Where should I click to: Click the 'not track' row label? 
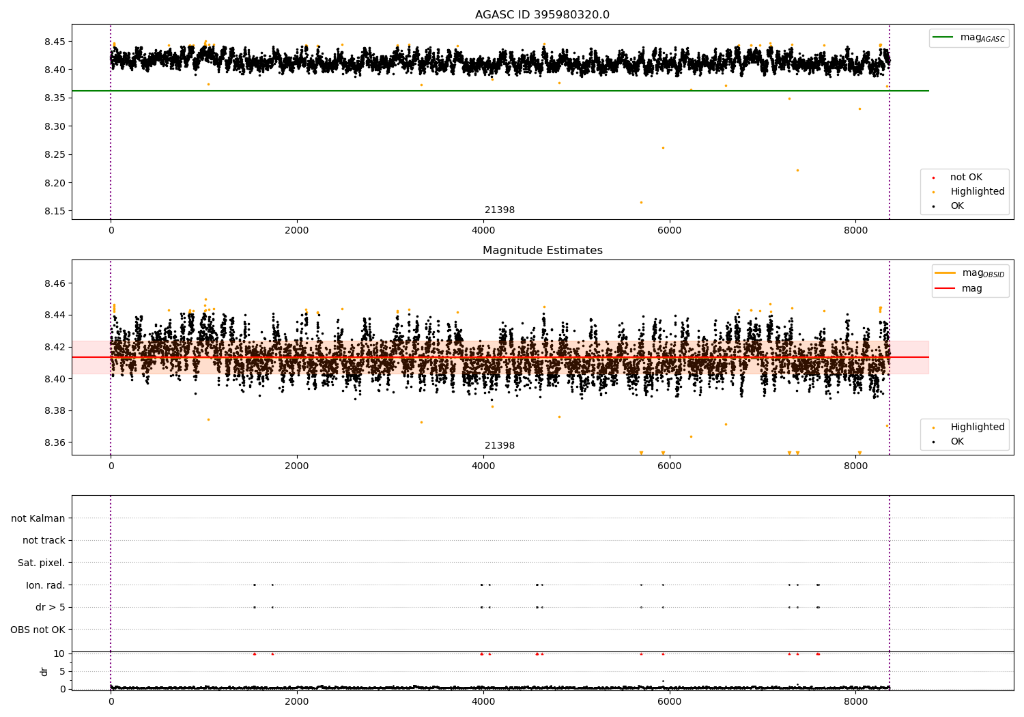click(44, 540)
